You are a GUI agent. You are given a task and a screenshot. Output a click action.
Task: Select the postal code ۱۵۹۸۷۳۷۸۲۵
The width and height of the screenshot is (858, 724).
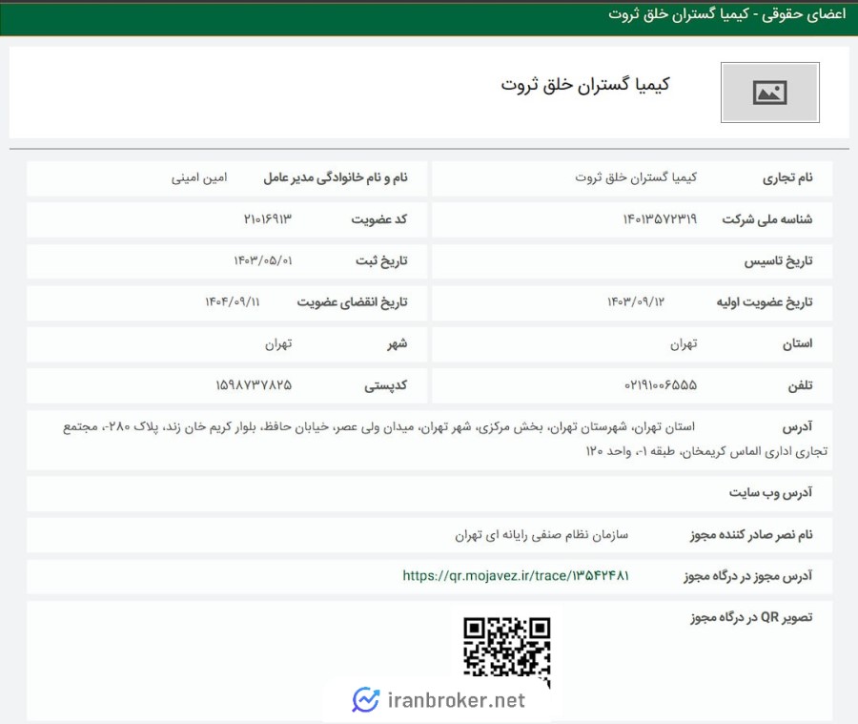(x=254, y=385)
